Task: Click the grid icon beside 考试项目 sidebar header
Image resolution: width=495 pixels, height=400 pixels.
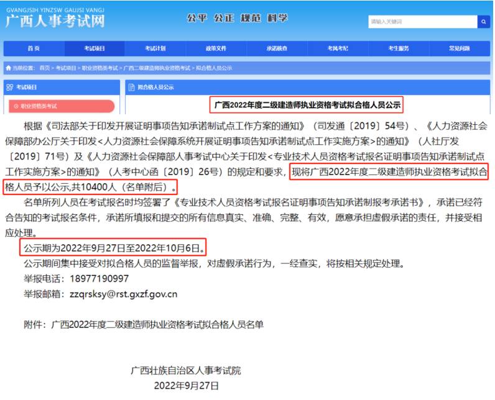Action: pos(9,88)
